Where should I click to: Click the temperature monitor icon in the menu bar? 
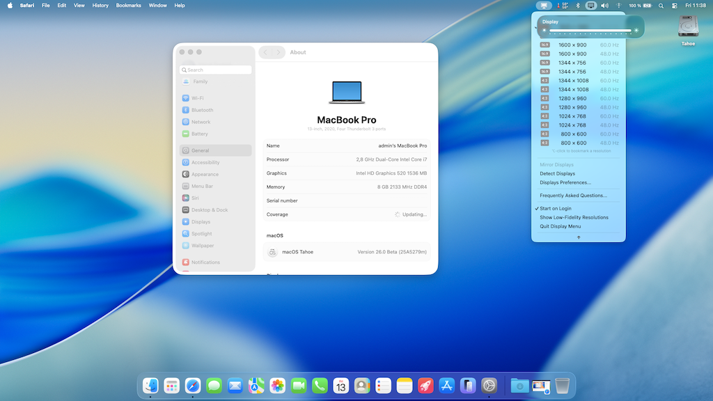pyautogui.click(x=563, y=6)
